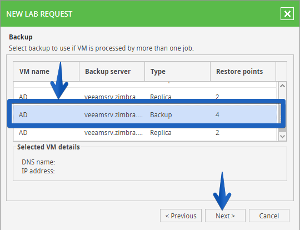This screenshot has height=230, width=300.
Task: Select the AD row with type Backup
Action: coord(145,114)
